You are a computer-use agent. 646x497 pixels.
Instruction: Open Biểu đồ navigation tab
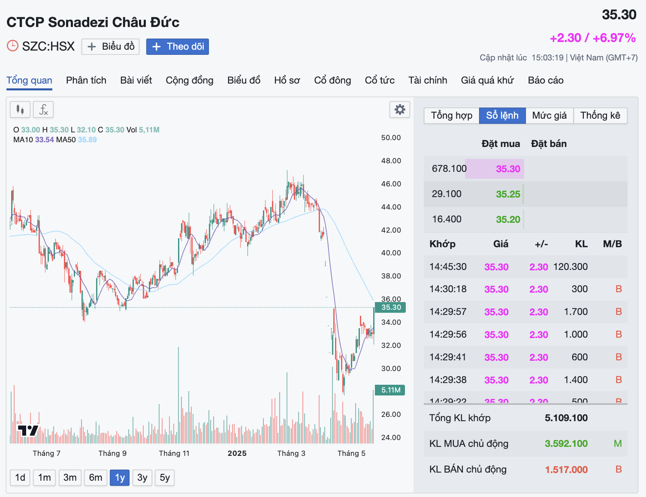point(244,81)
